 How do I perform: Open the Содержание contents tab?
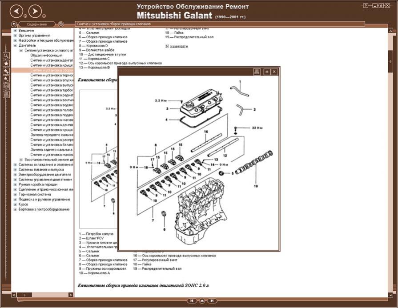point(37,24)
